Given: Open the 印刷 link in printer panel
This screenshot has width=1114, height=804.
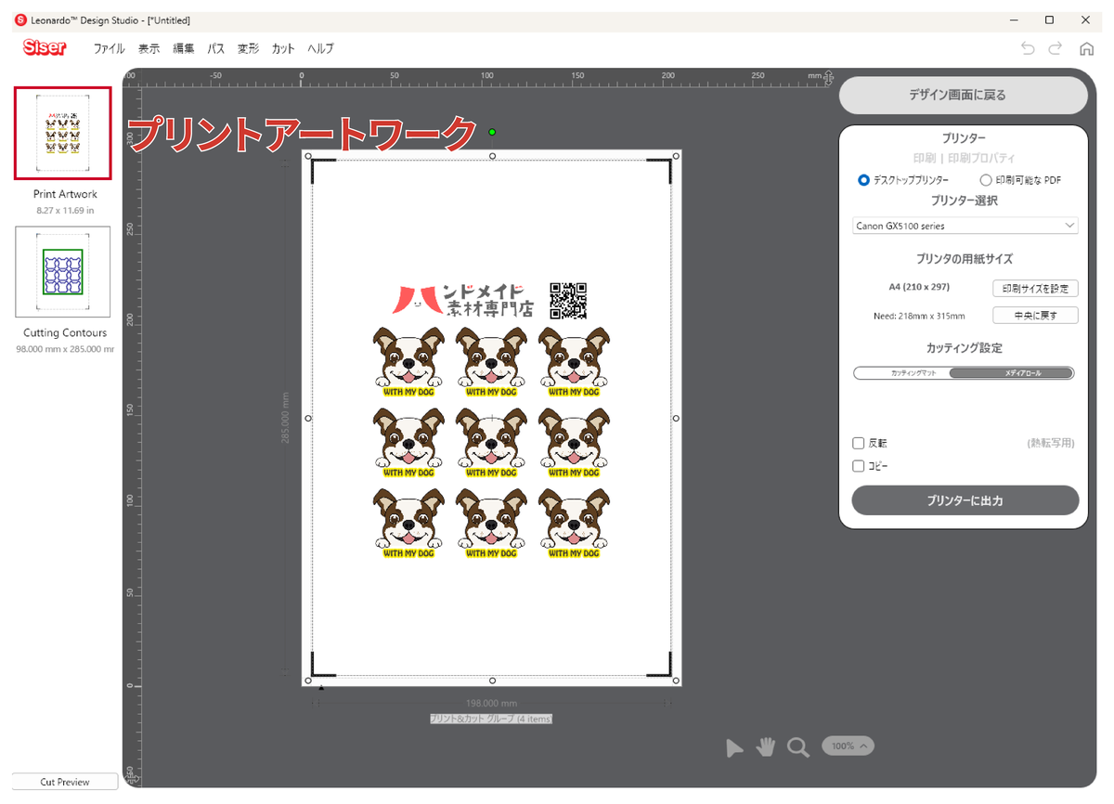Looking at the screenshot, I should (924, 158).
